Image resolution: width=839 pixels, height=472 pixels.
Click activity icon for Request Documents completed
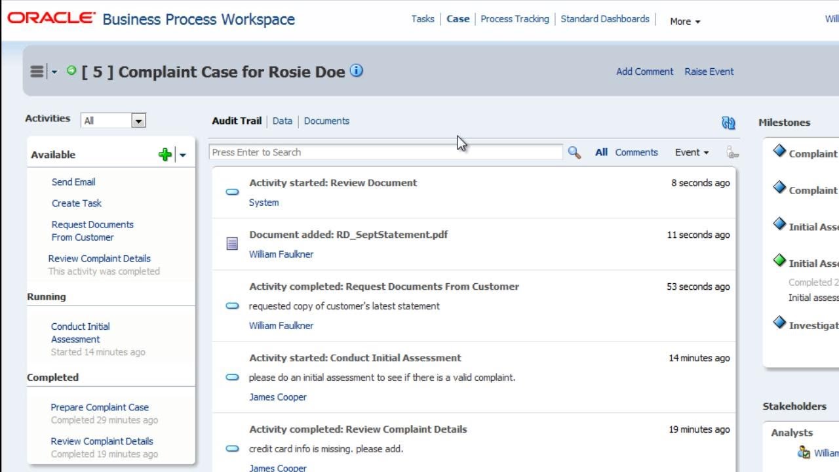click(x=232, y=306)
